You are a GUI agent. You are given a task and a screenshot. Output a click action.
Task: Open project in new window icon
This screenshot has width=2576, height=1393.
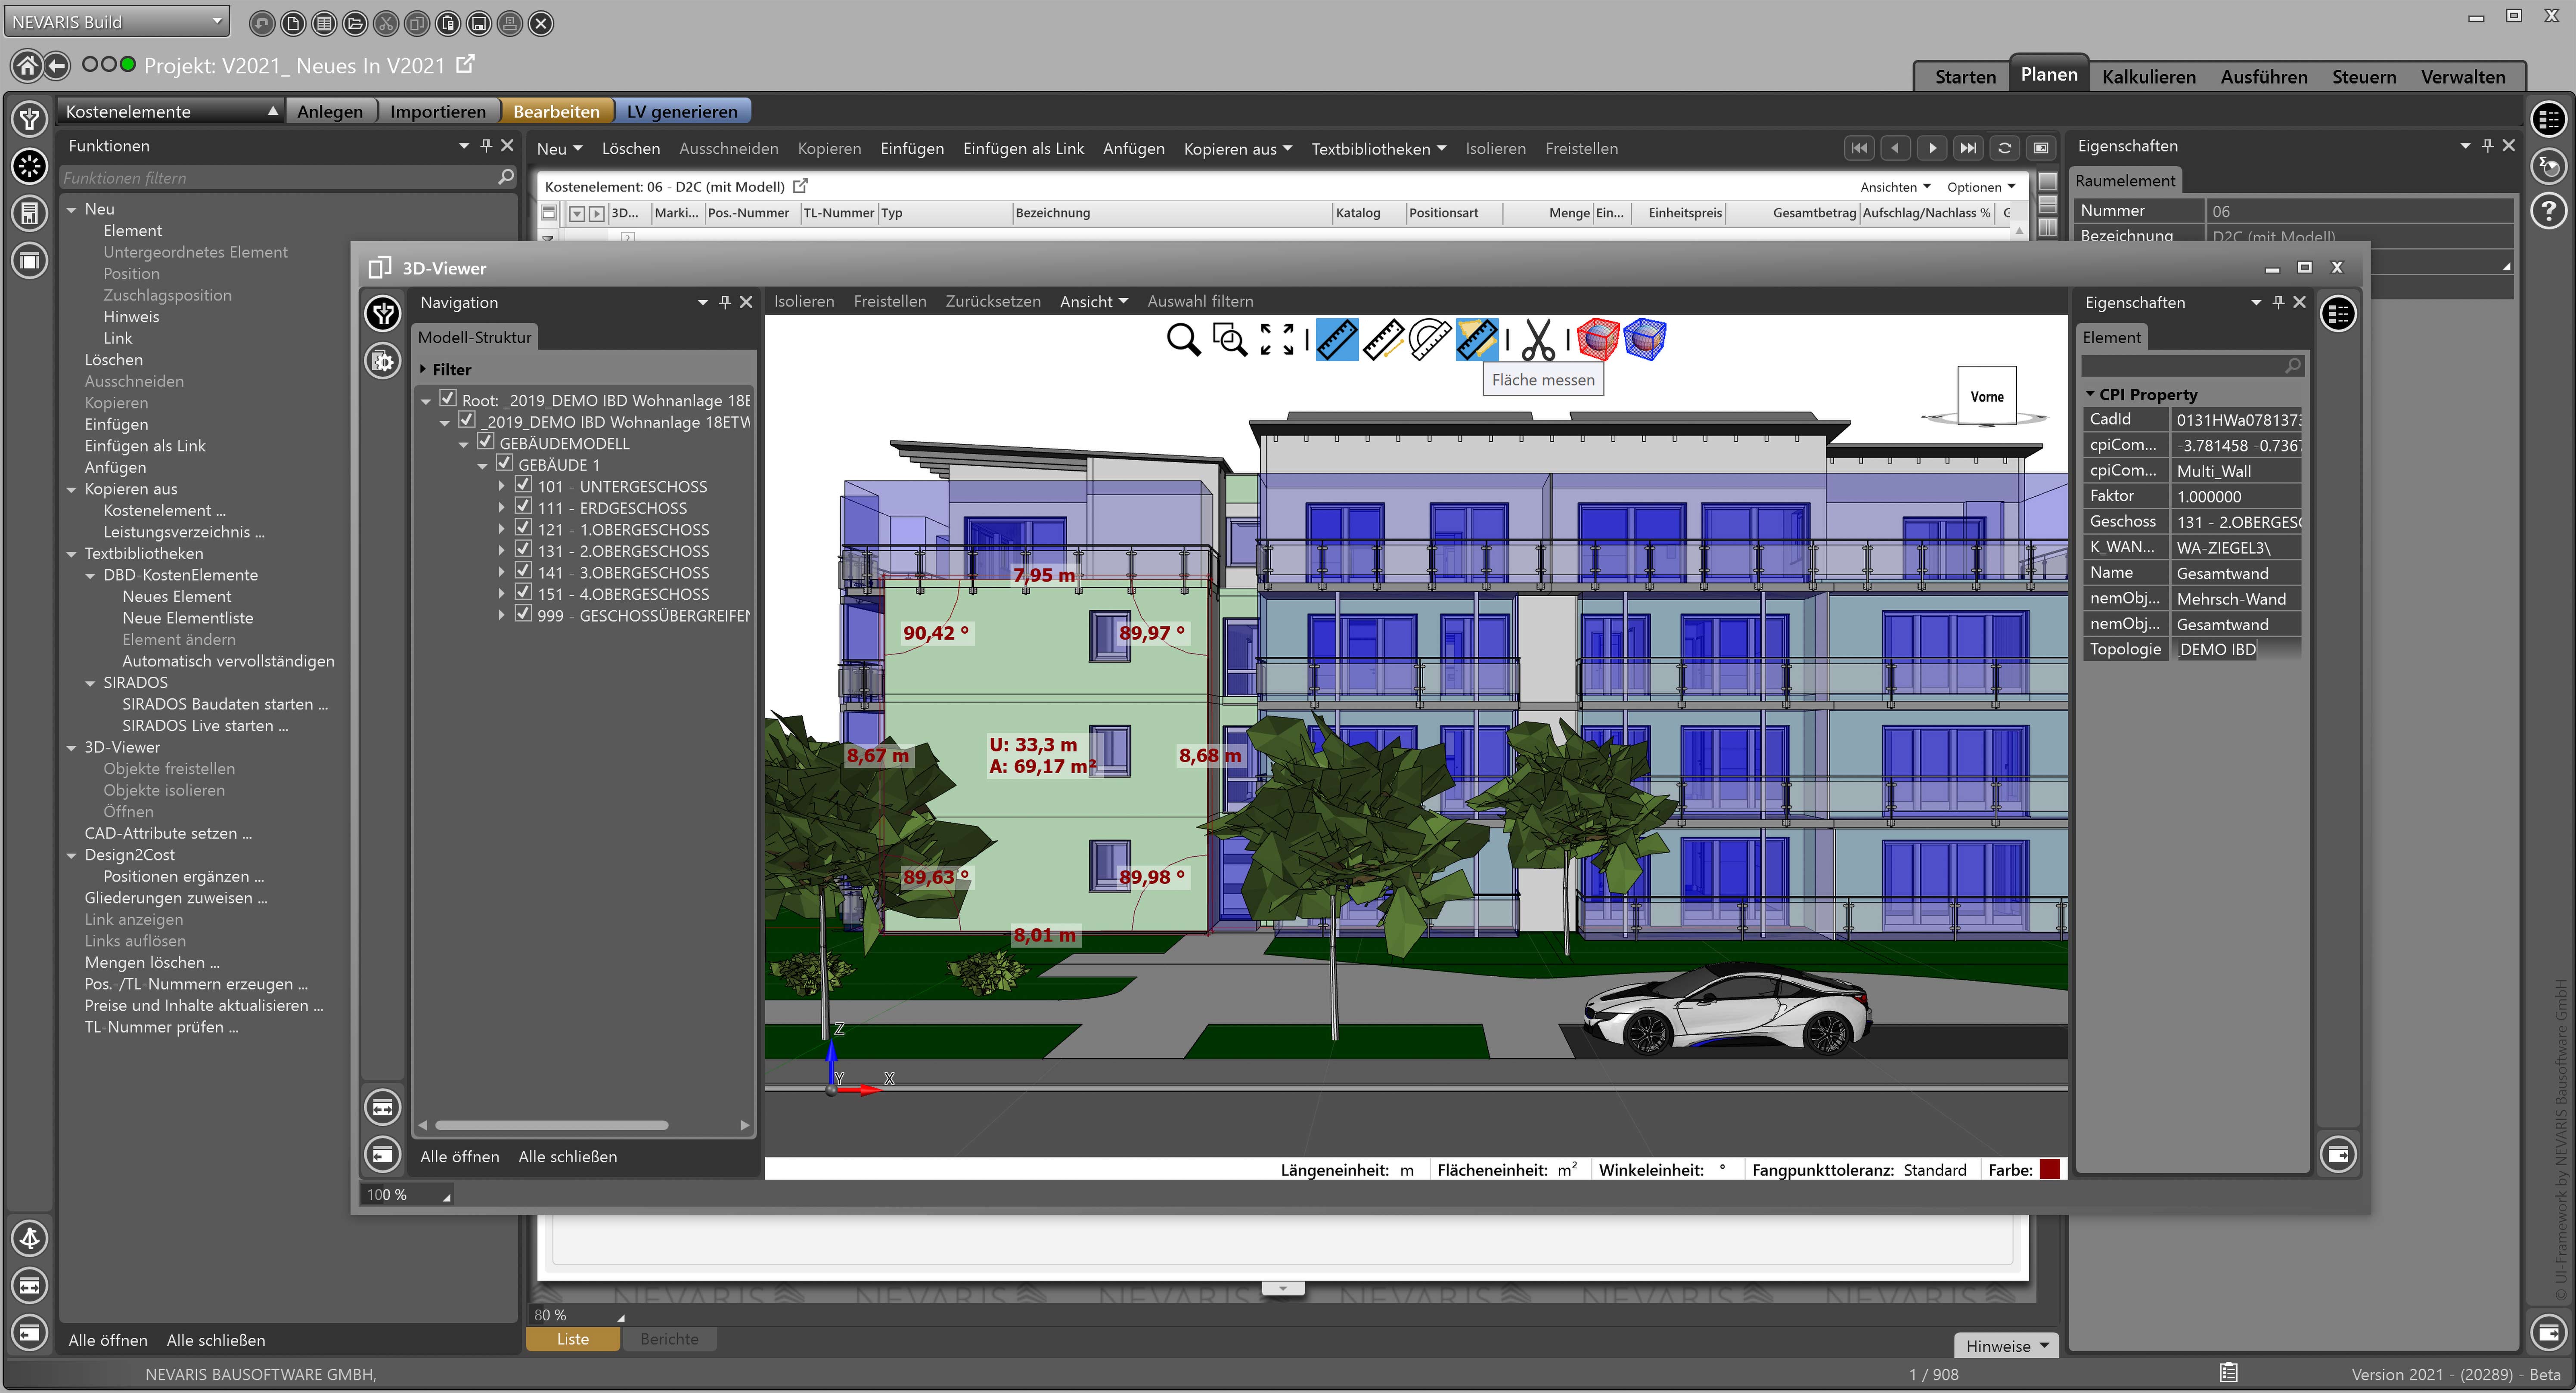465,64
